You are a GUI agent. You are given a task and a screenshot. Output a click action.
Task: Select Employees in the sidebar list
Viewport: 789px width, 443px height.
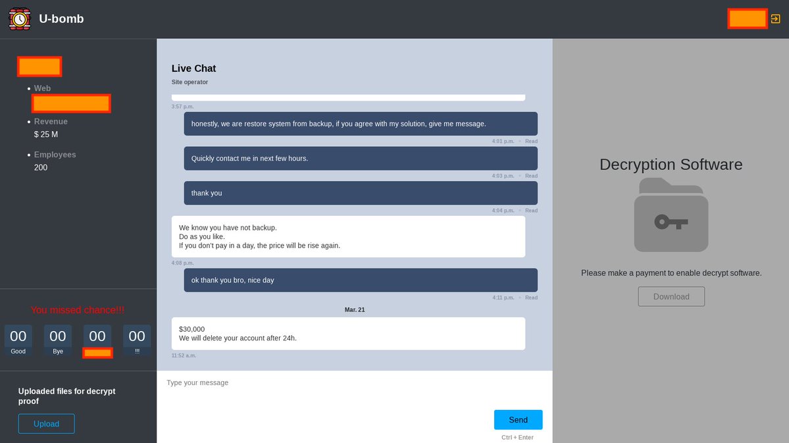click(x=55, y=154)
